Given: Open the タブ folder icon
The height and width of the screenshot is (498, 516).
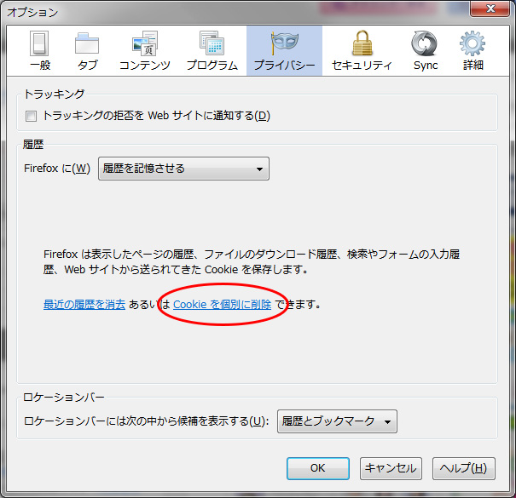Looking at the screenshot, I should coord(87,43).
